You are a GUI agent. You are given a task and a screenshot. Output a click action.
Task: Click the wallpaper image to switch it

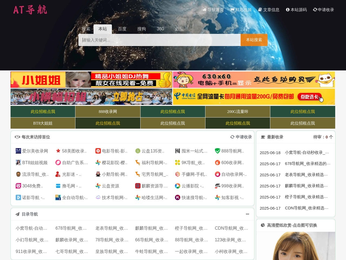296,246
